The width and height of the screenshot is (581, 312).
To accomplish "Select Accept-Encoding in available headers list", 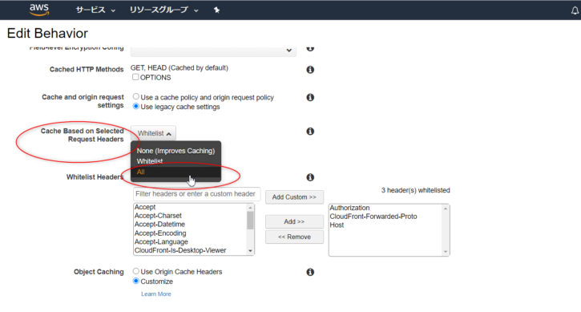I will [190, 233].
